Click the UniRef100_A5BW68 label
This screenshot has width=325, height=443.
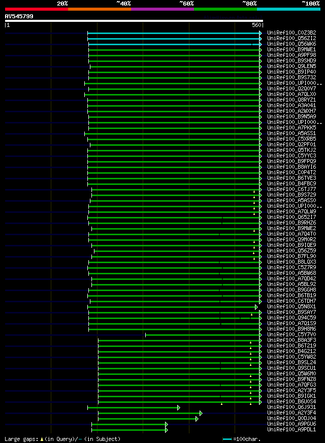click(x=291, y=273)
